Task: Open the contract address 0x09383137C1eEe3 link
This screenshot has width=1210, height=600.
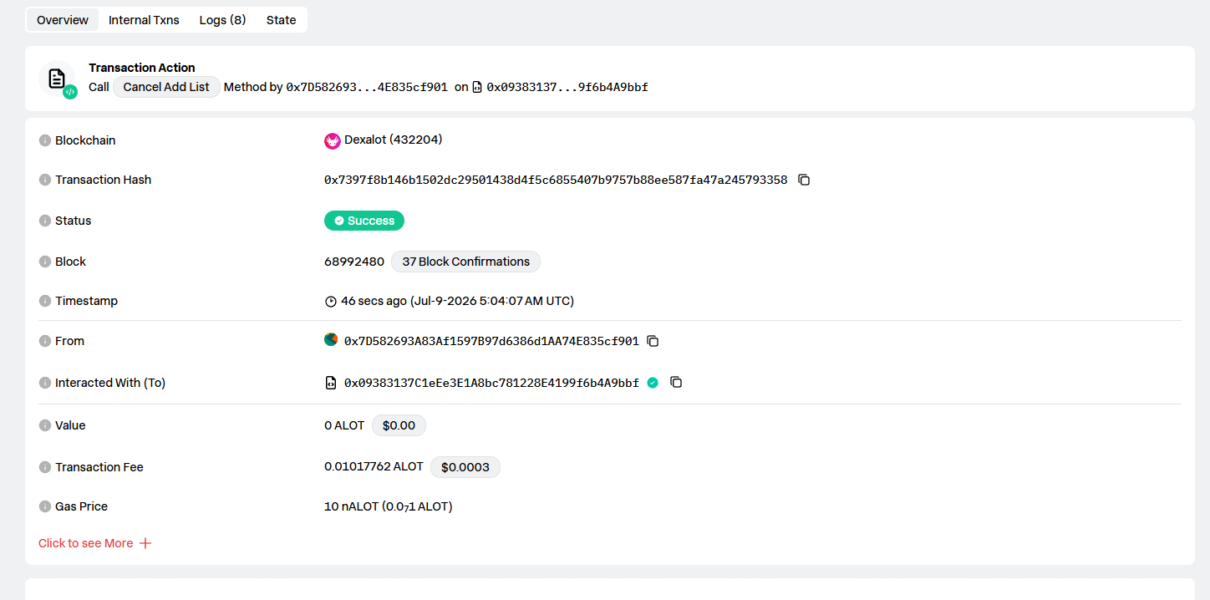Action: 491,383
